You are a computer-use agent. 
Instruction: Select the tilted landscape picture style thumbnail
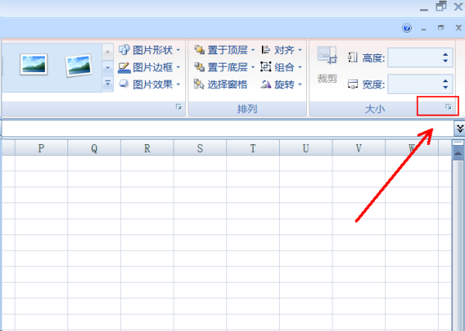click(x=78, y=65)
